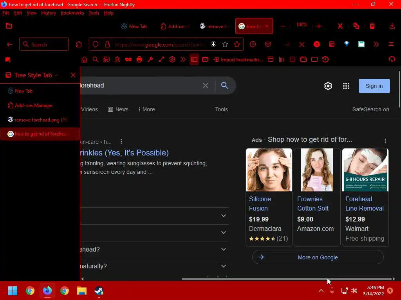
Task: Click the email link envelope icon
Action: [205, 60]
